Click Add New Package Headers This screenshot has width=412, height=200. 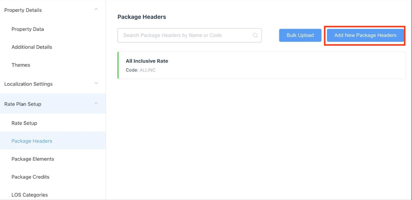tap(365, 35)
